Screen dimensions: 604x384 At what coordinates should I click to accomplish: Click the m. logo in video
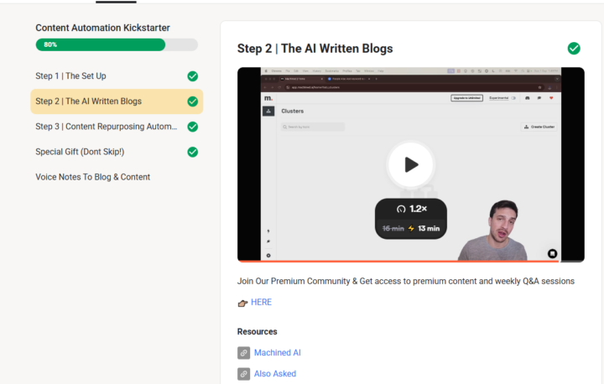(x=268, y=98)
